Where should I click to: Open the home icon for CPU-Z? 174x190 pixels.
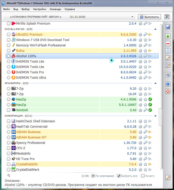(140, 148)
